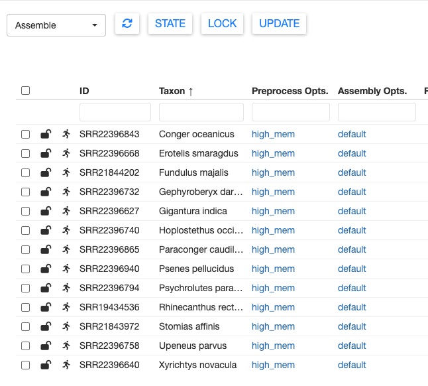The height and width of the screenshot is (386, 428).
Task: Focus the Taxon filter text box
Action: 201,112
